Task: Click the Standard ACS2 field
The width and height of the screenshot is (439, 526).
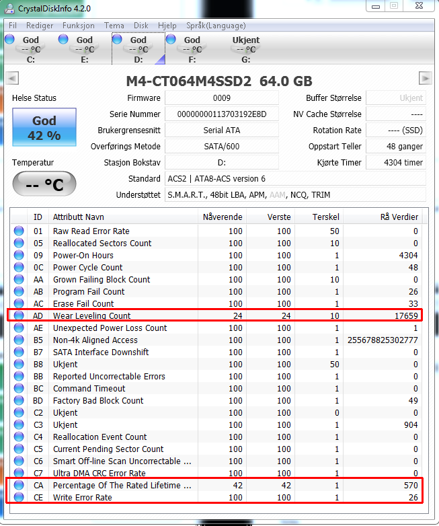Action: pos(295,178)
